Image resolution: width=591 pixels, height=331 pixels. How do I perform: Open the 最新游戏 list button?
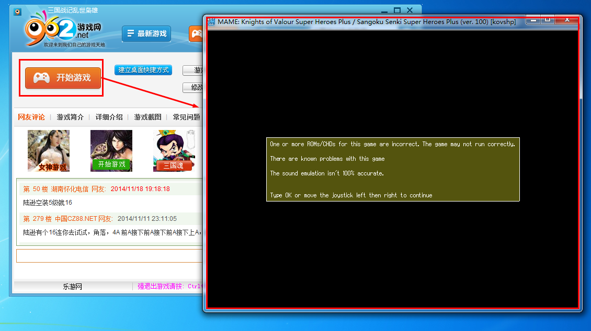pyautogui.click(x=146, y=34)
